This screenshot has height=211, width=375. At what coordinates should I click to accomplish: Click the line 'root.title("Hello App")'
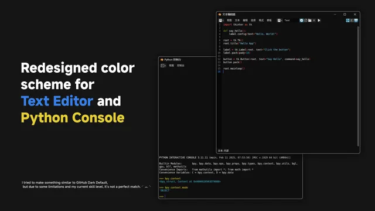pos(240,43)
